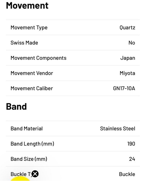Click the Band Material label
The image size is (146, 181).
(27, 129)
